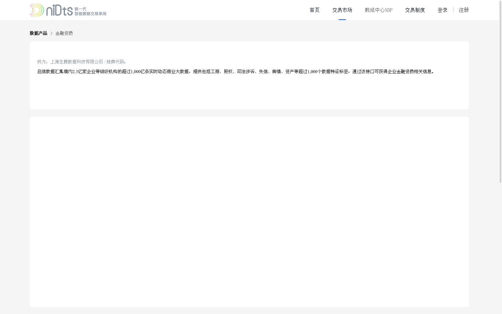The height and width of the screenshot is (314, 502).
Task: Open the 首页 menu item
Action: pyautogui.click(x=314, y=10)
